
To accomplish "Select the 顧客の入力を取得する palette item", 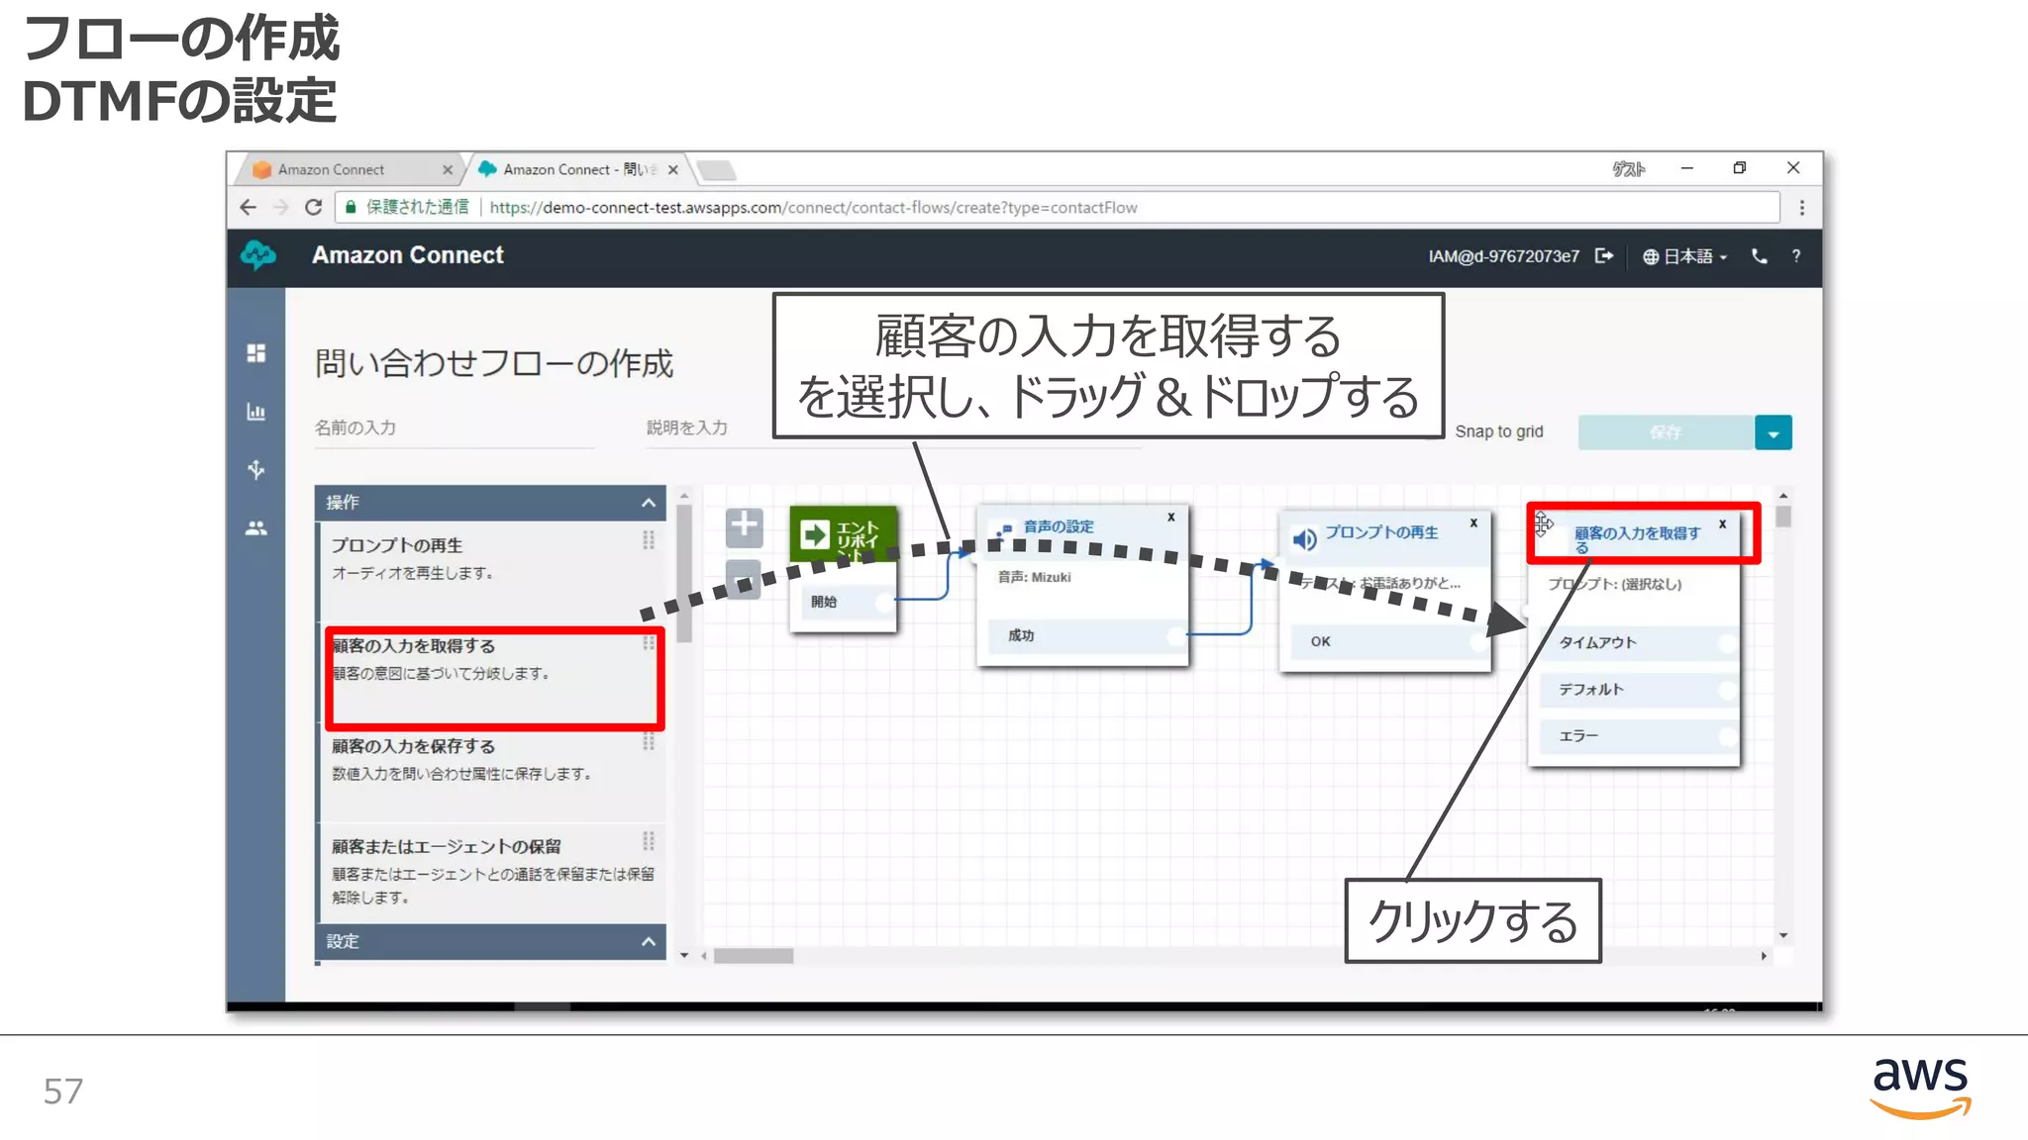I will (491, 673).
